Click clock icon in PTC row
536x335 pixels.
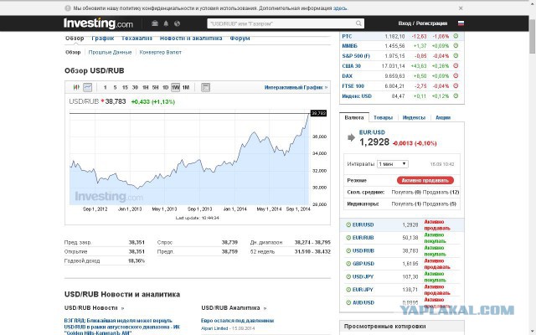tap(456, 36)
